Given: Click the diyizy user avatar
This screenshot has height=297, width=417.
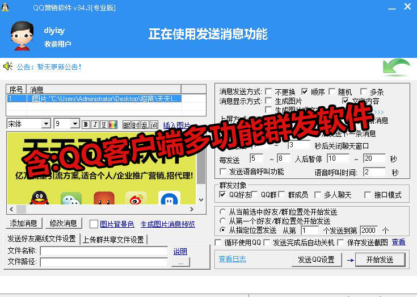Looking at the screenshot, I should click(22, 36).
